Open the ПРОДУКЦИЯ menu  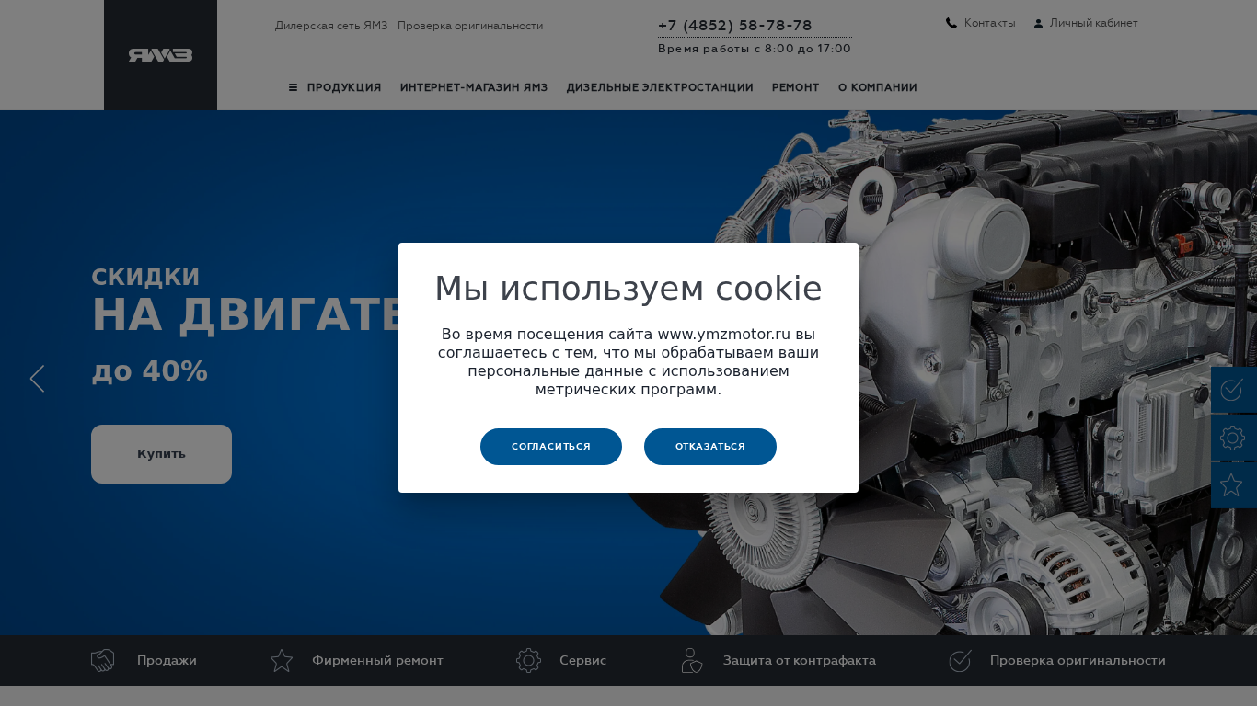344,87
